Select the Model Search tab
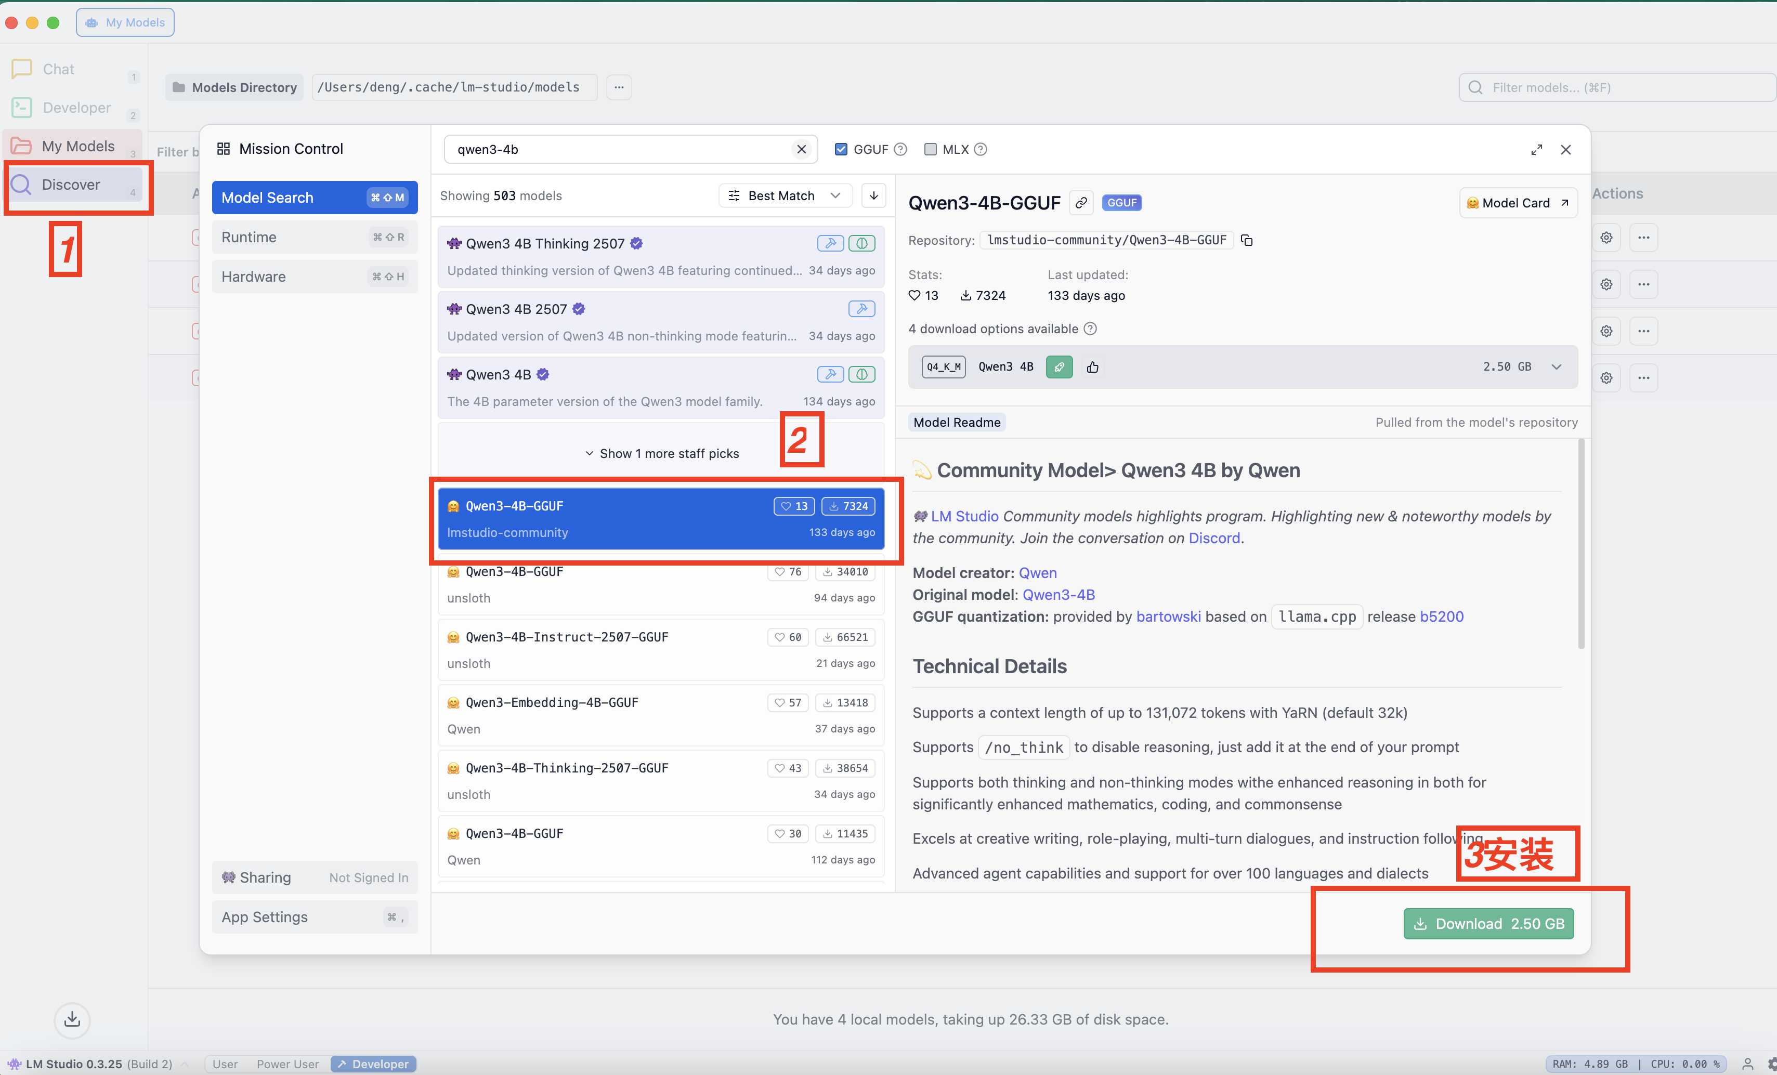 pos(315,198)
